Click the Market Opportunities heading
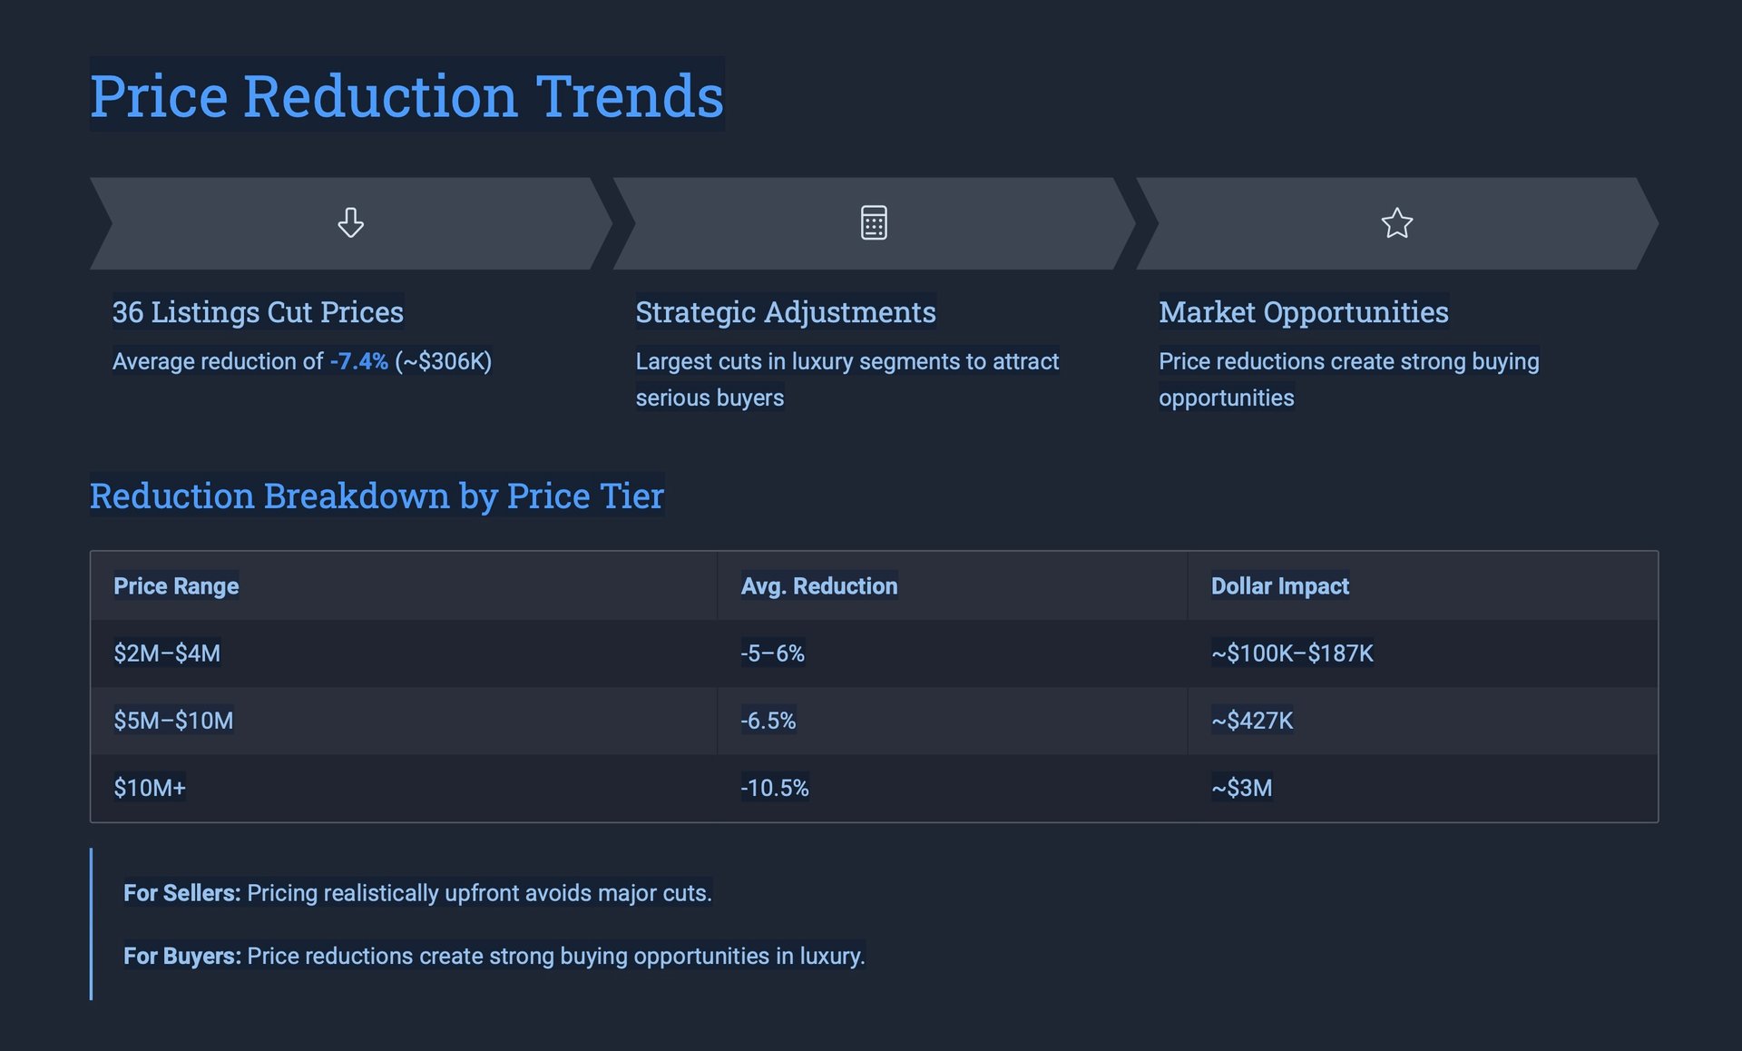The width and height of the screenshot is (1742, 1051). (x=1303, y=312)
